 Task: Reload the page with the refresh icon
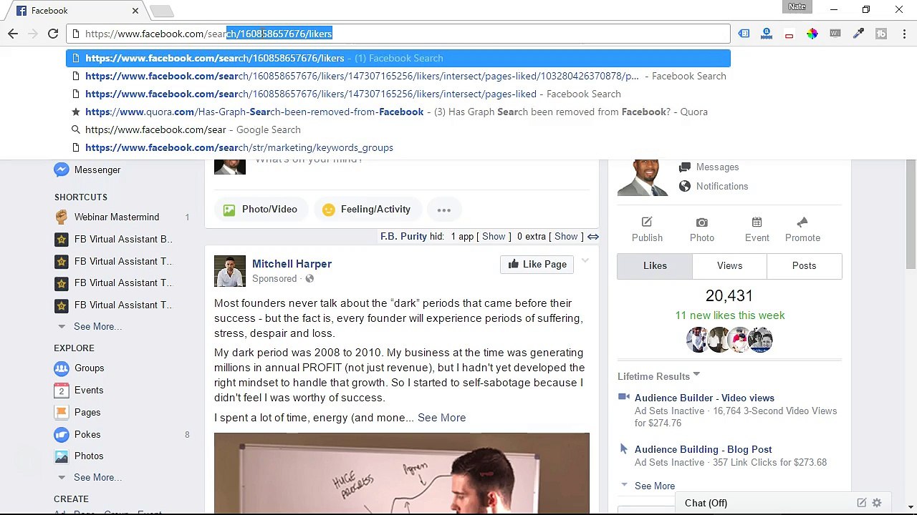coord(53,34)
